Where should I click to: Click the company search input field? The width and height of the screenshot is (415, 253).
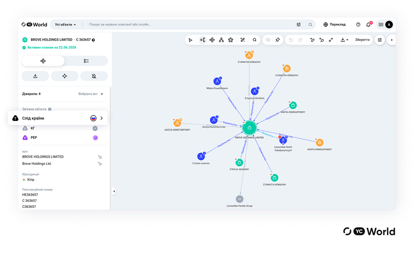coord(189,25)
